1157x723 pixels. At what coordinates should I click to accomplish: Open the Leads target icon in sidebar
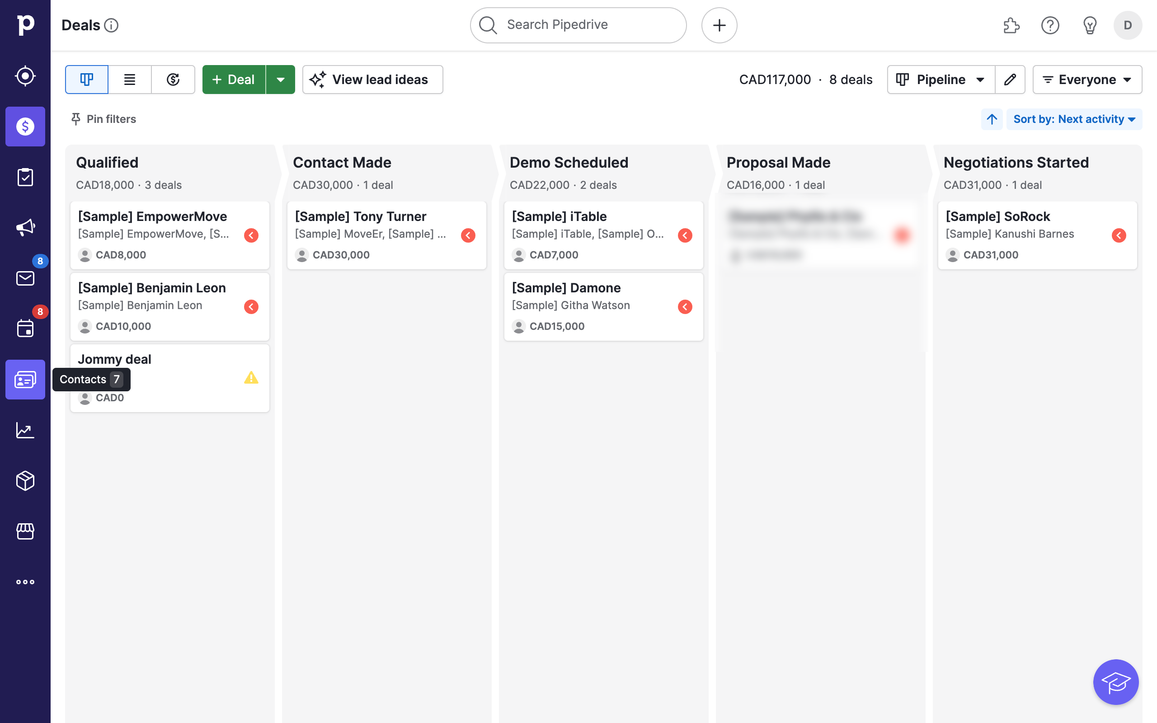25,76
